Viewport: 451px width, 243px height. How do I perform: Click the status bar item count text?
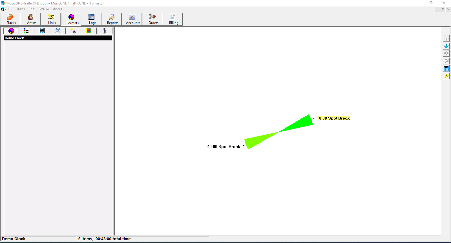coord(104,239)
